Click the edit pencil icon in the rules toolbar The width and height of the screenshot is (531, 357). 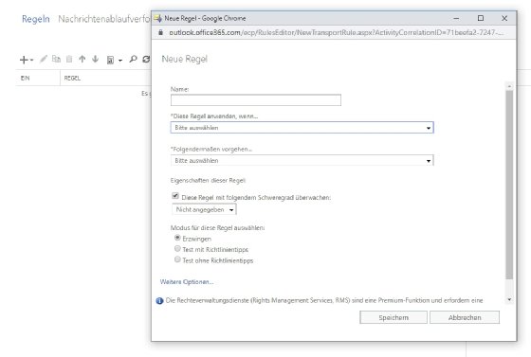(44, 59)
